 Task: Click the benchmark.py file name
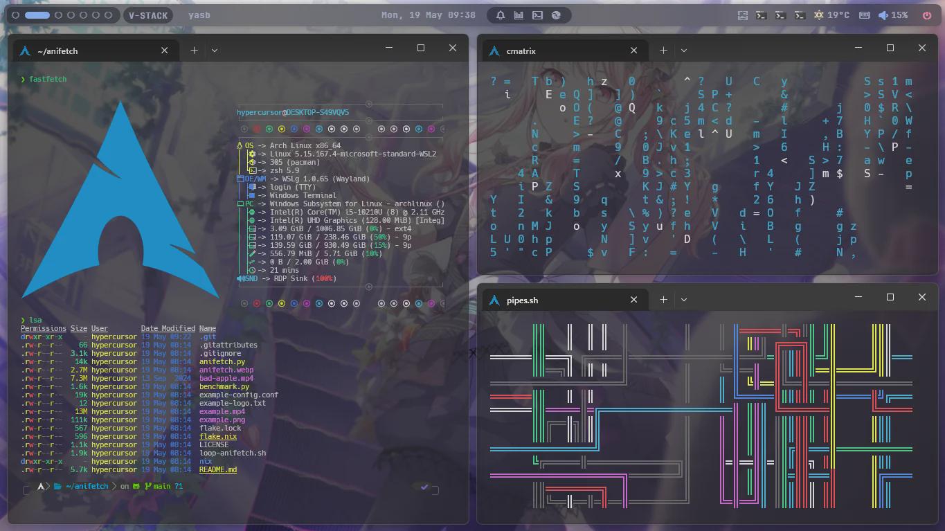coord(224,386)
